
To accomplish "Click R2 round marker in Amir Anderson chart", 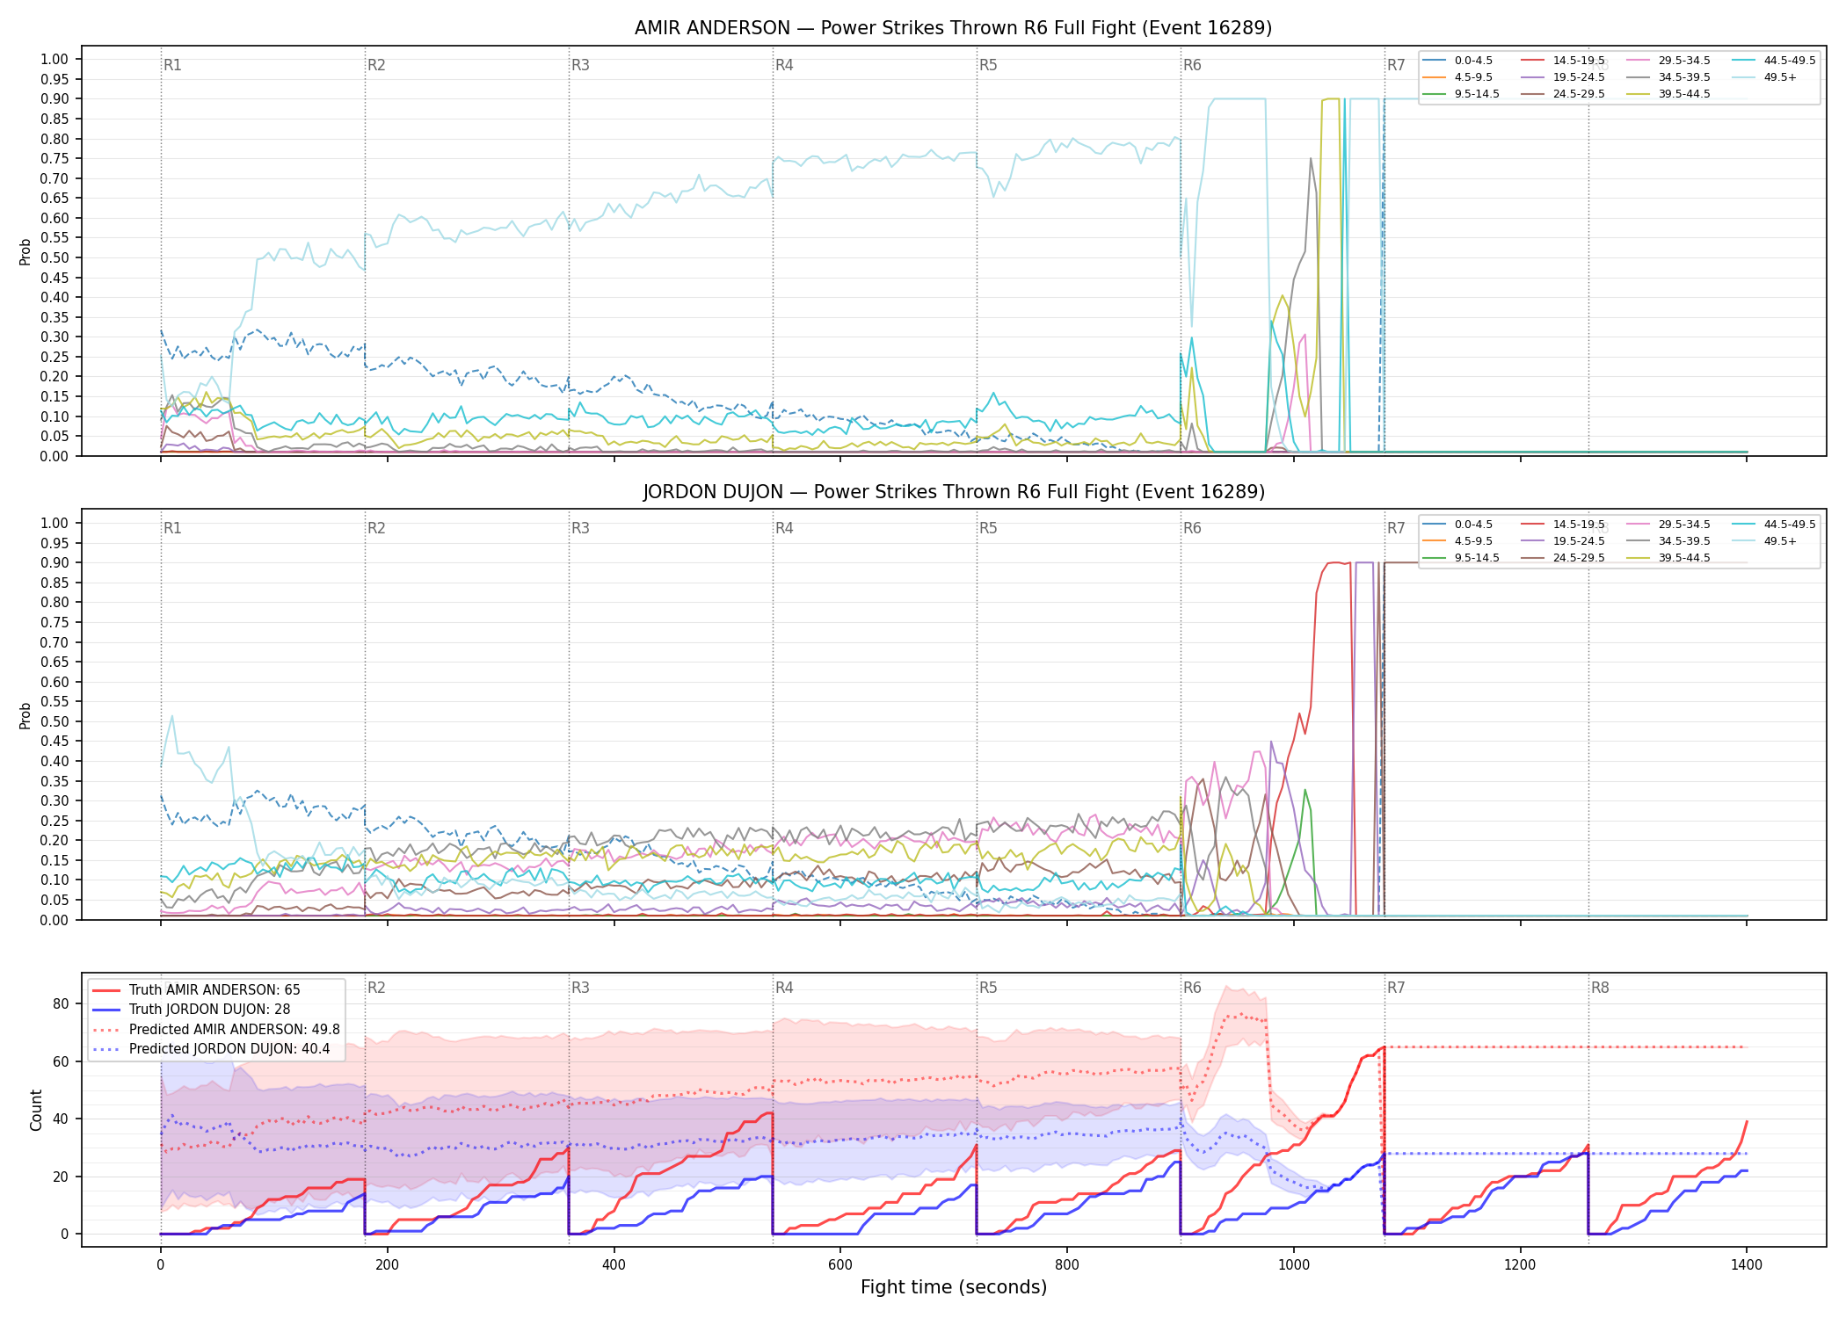I will point(376,65).
